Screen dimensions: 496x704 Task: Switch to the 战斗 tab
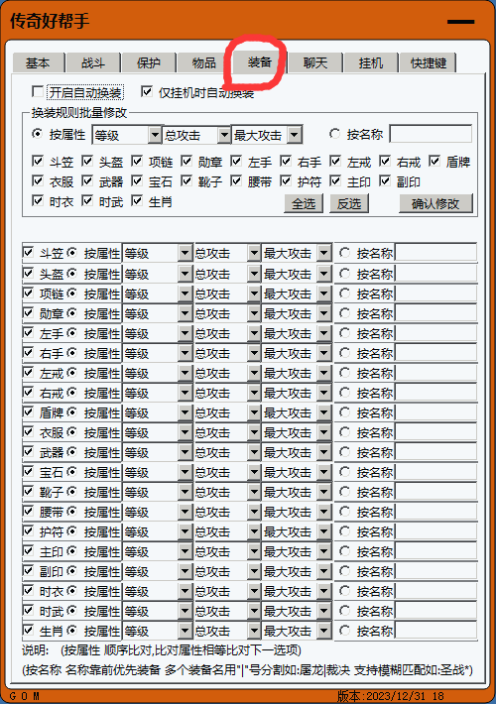click(93, 62)
